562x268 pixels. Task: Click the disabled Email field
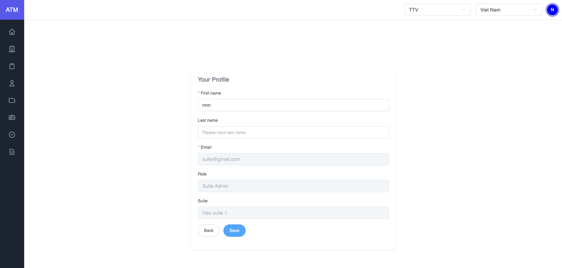pyautogui.click(x=293, y=159)
